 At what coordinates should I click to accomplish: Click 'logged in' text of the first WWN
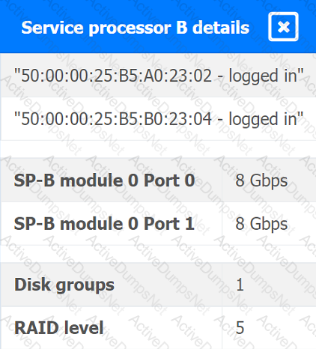[266, 76]
